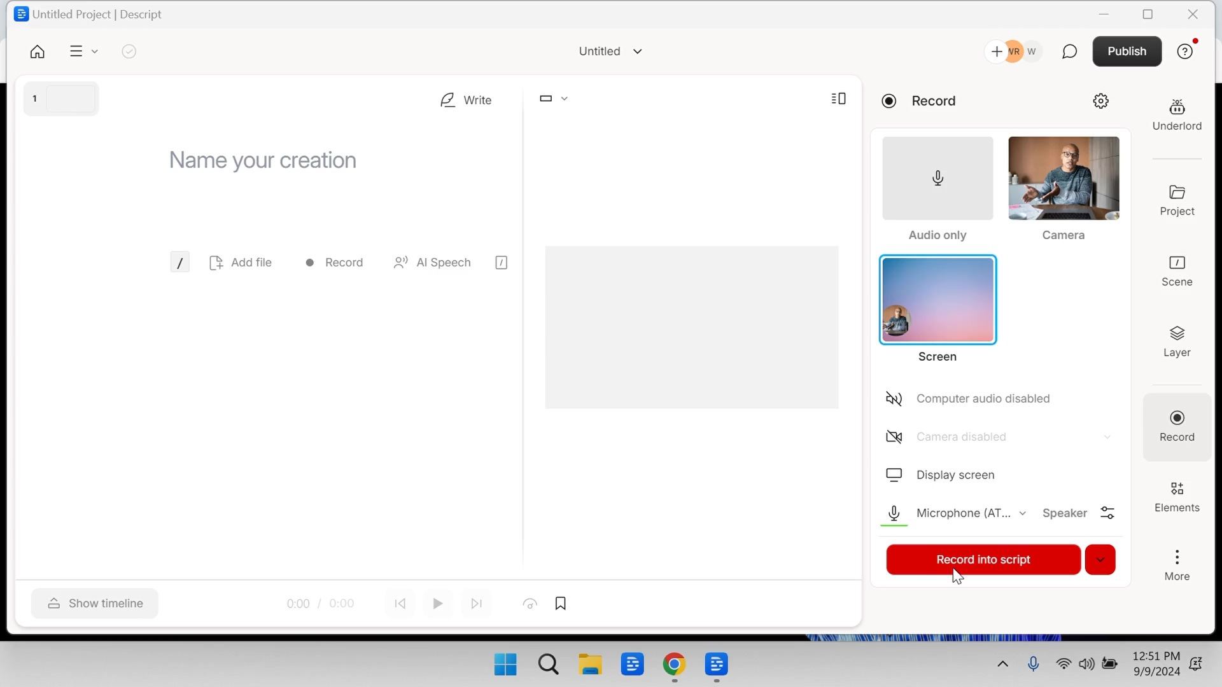Enable computer audio for recording
Viewport: 1222px width, 687px height.
click(982, 399)
